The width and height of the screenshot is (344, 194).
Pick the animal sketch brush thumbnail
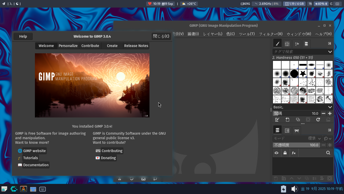click(286, 99)
